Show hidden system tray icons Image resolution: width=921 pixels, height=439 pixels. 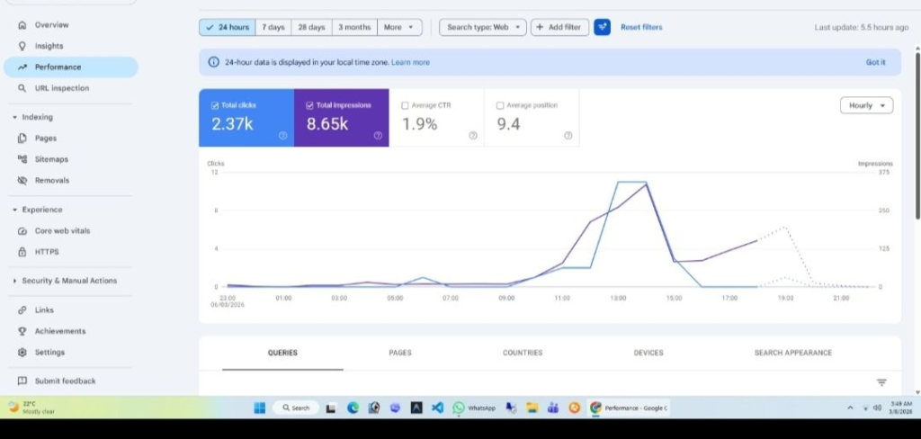(849, 408)
